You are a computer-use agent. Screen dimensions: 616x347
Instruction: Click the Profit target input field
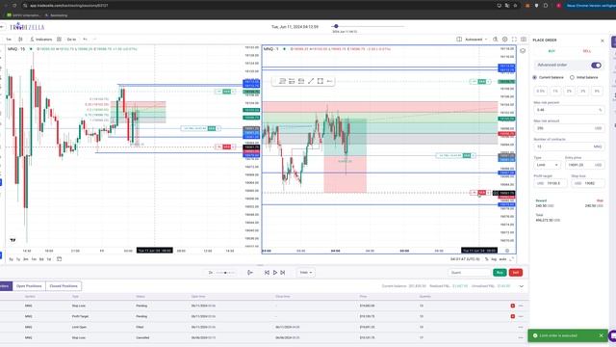550,183
